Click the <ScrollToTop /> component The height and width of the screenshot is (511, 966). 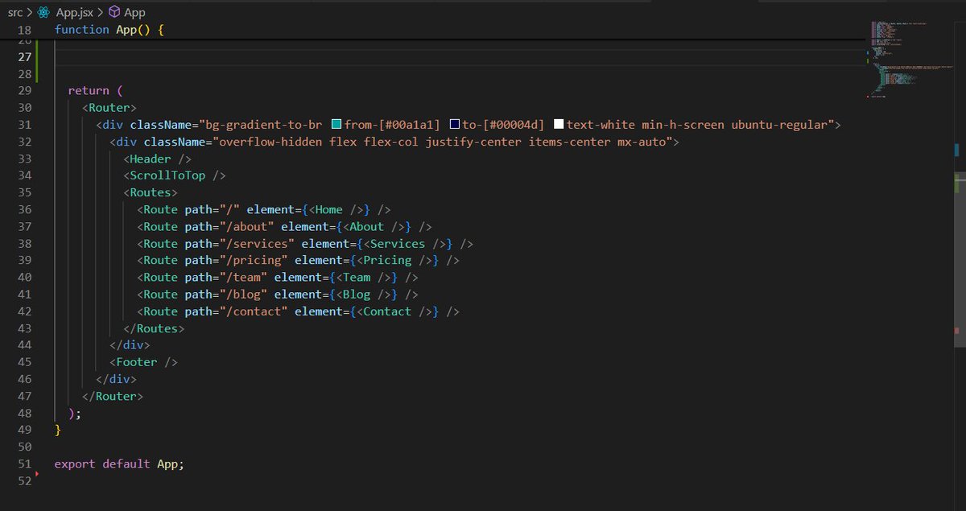click(175, 175)
